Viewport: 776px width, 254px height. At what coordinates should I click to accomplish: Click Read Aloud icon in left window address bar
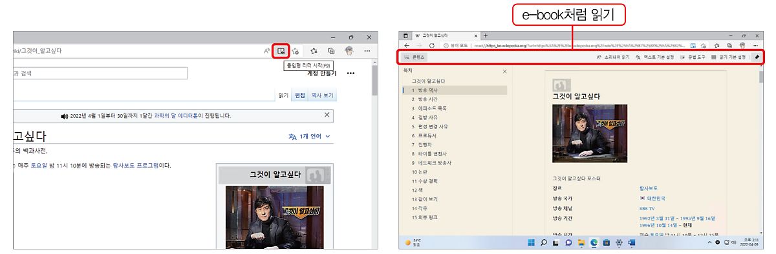[267, 50]
